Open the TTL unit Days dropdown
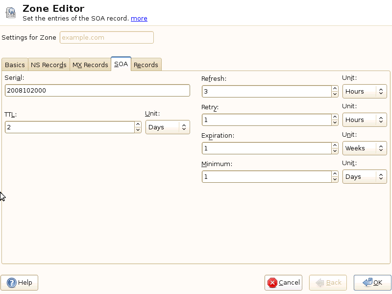392x294 pixels. [x=168, y=127]
